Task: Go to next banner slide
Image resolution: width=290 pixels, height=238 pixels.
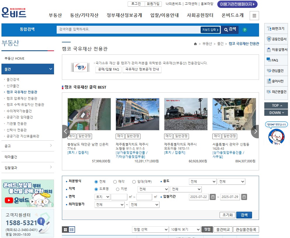Action: (x=46, y=201)
